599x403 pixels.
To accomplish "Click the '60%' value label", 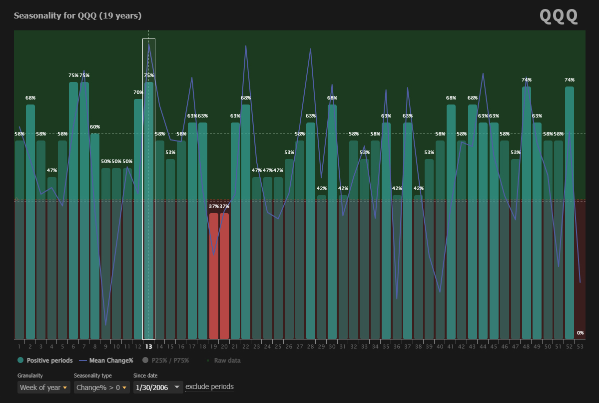I will coord(95,126).
